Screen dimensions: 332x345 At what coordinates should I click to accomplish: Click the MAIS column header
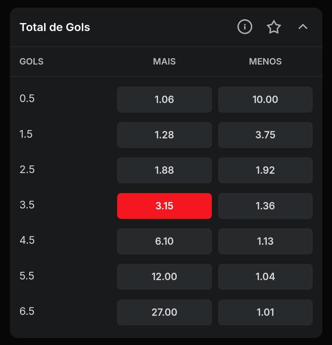pos(164,61)
